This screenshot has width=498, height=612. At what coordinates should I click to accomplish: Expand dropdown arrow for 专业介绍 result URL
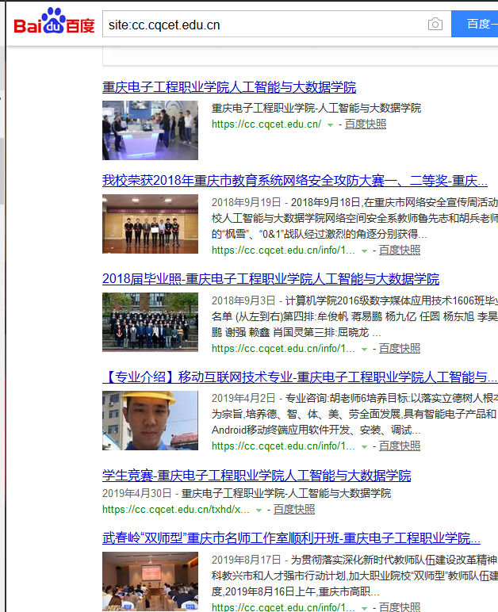[364, 447]
